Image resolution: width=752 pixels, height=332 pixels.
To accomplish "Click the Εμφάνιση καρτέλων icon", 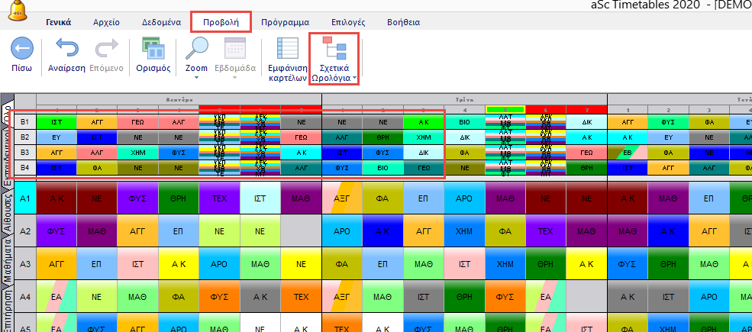I will (x=287, y=49).
